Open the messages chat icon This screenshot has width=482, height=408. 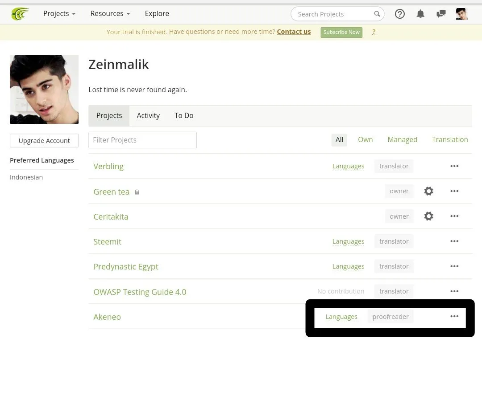click(441, 14)
